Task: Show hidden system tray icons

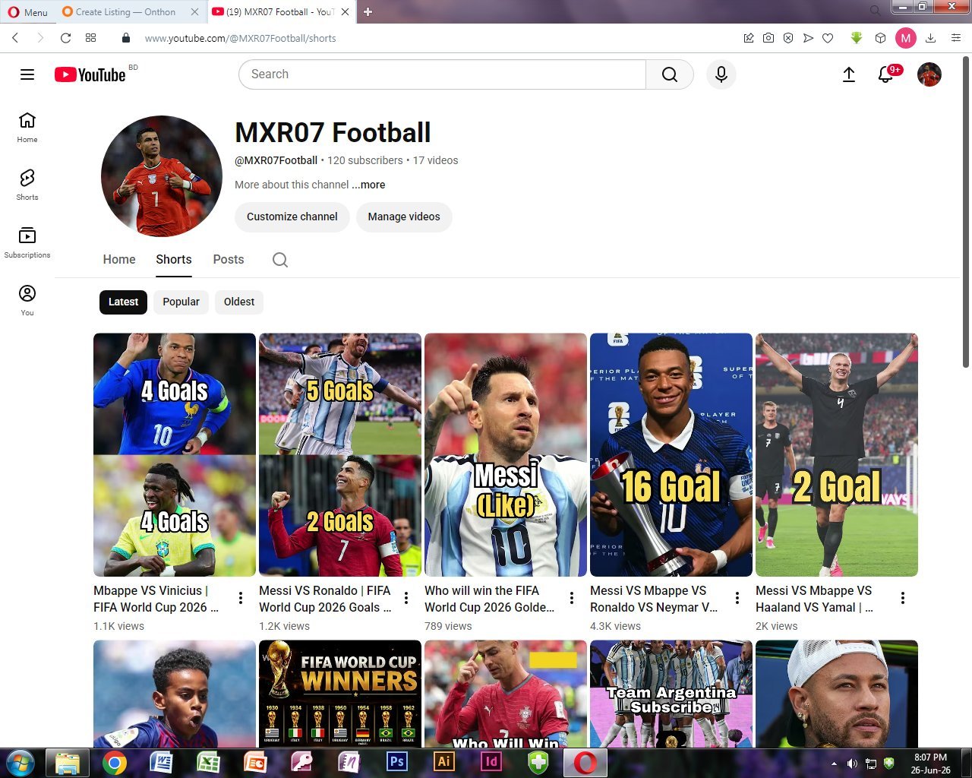Action: coord(834,764)
